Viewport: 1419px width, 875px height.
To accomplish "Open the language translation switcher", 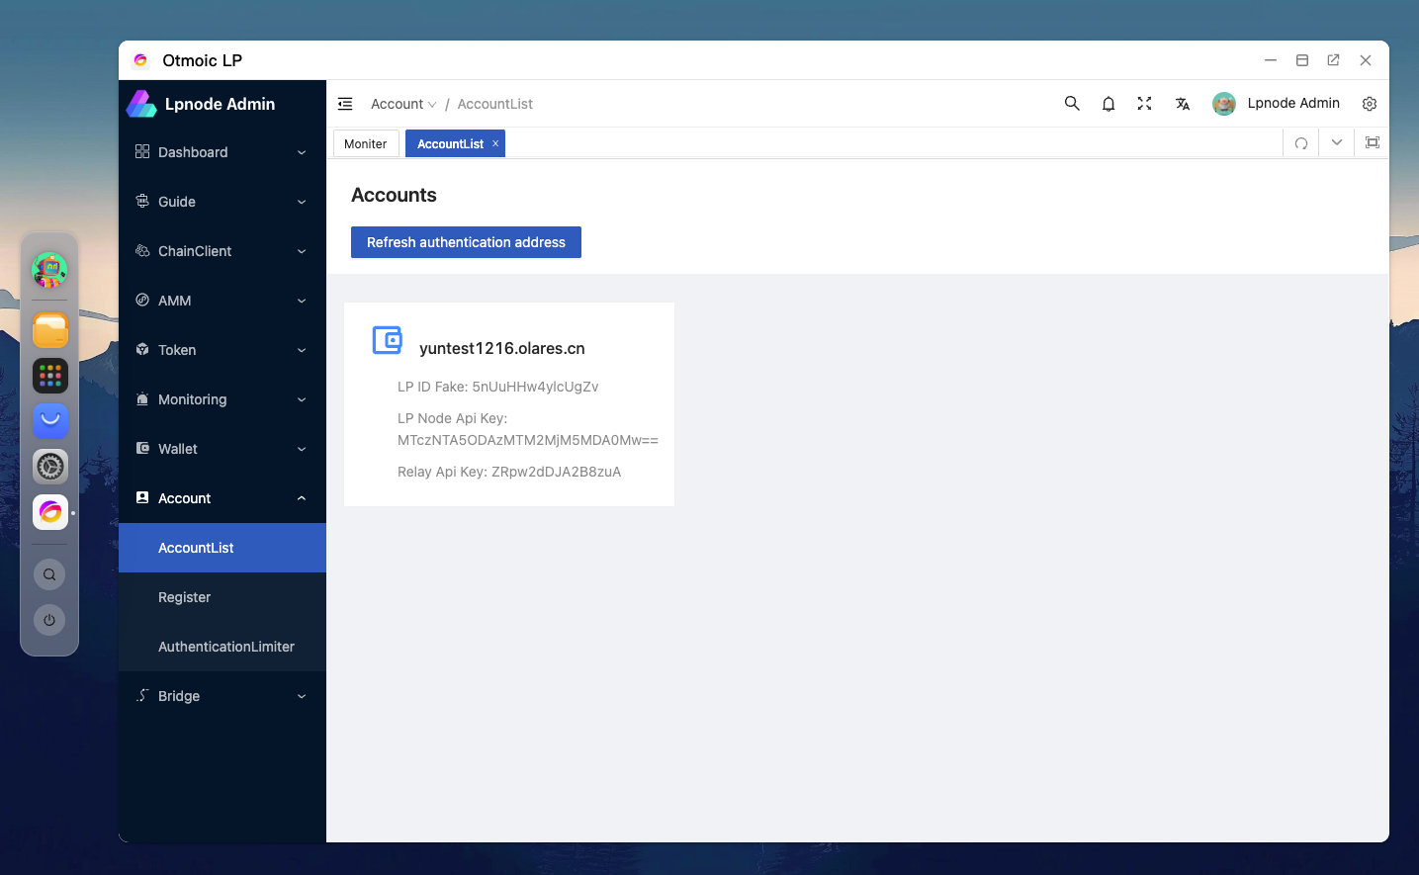I will (1182, 104).
